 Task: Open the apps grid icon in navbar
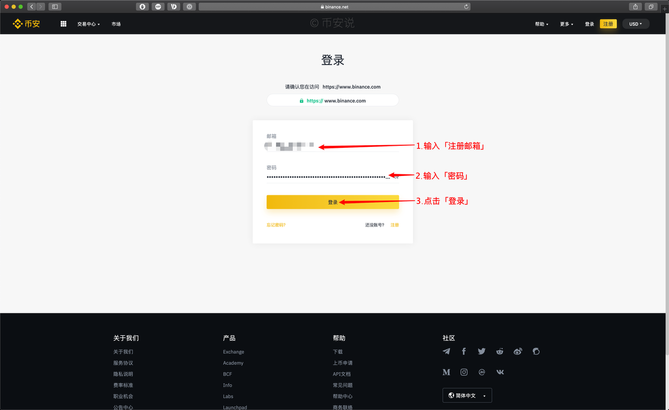(63, 24)
